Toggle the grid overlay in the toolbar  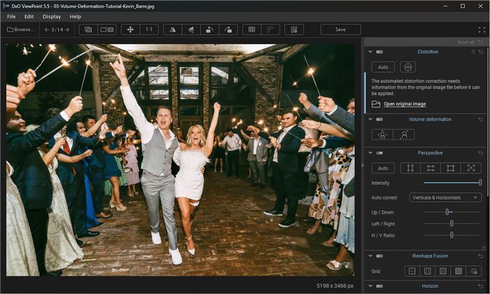252,29
